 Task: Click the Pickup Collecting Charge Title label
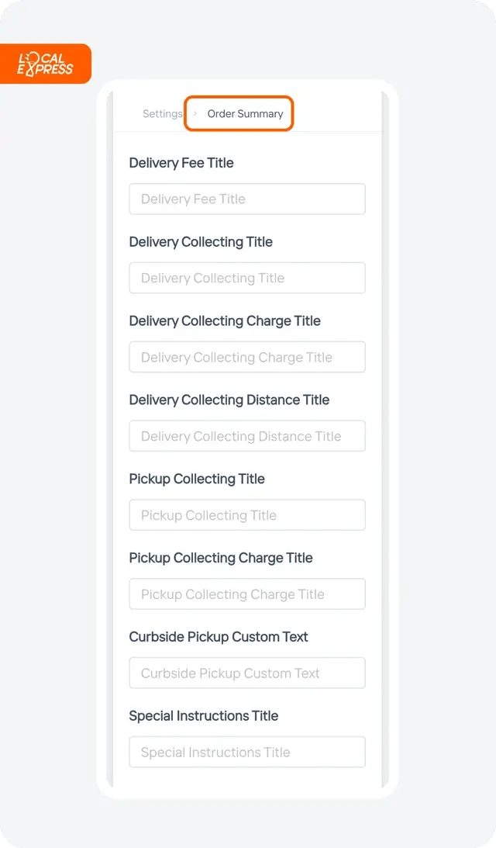click(x=221, y=558)
